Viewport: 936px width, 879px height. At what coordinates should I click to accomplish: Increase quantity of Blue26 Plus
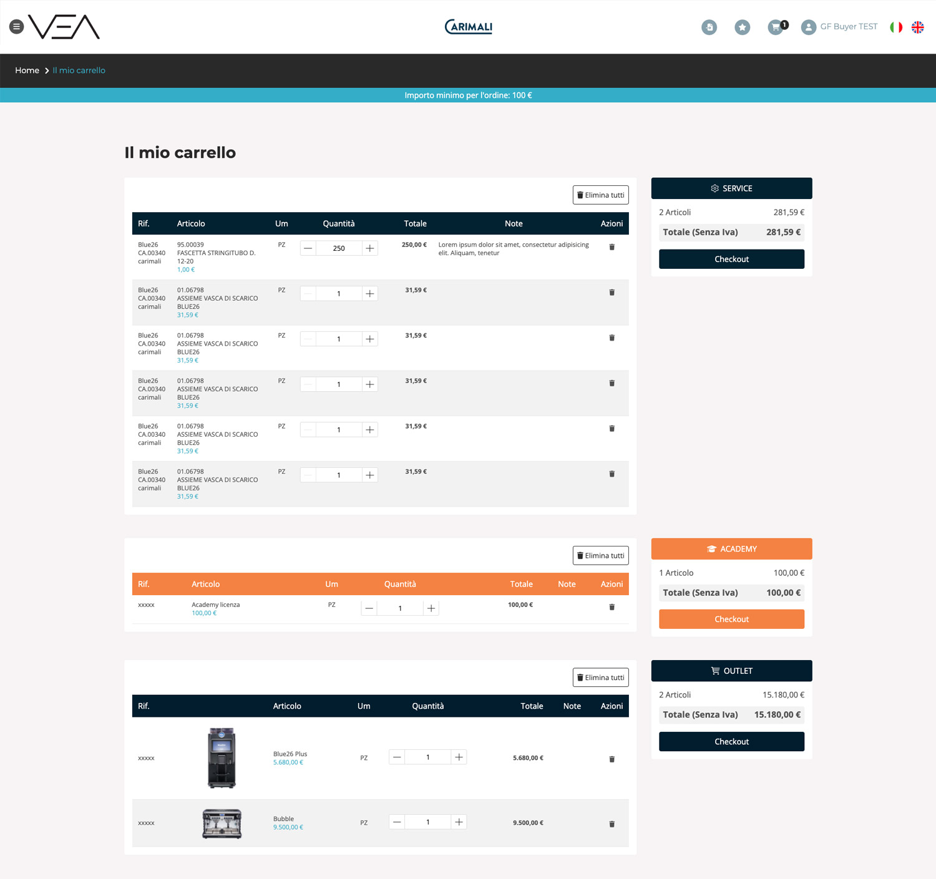coord(459,757)
